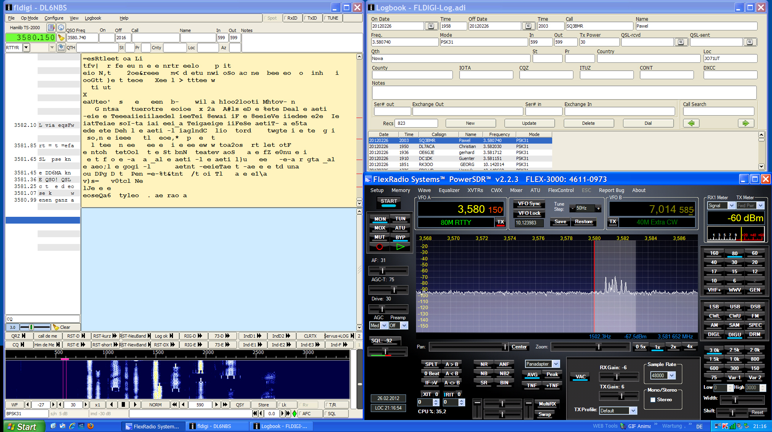Adjust the AF volume slider

click(x=383, y=271)
